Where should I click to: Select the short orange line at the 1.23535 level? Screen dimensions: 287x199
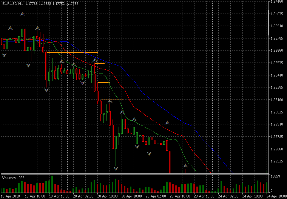point(100,63)
